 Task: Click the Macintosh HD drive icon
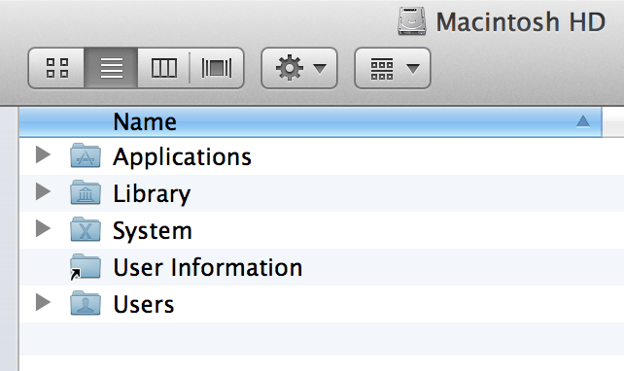(412, 21)
